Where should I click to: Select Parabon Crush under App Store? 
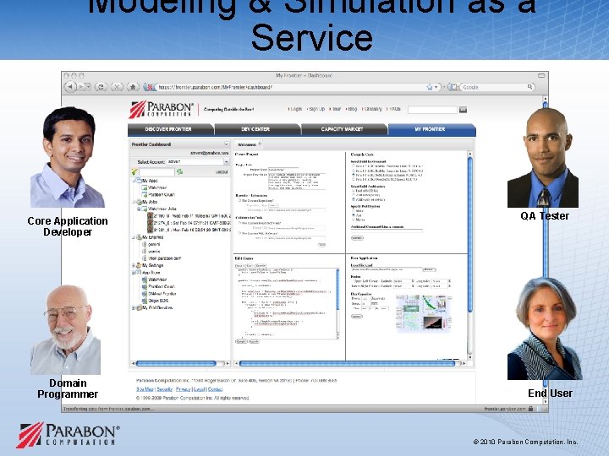[162, 286]
